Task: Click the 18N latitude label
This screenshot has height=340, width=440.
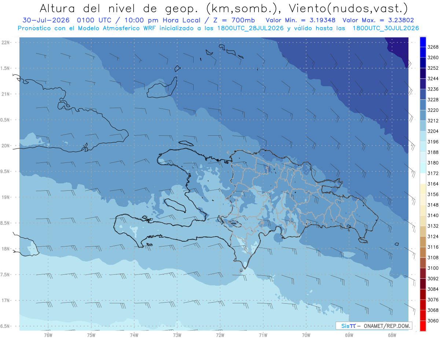Action: coord(5,249)
